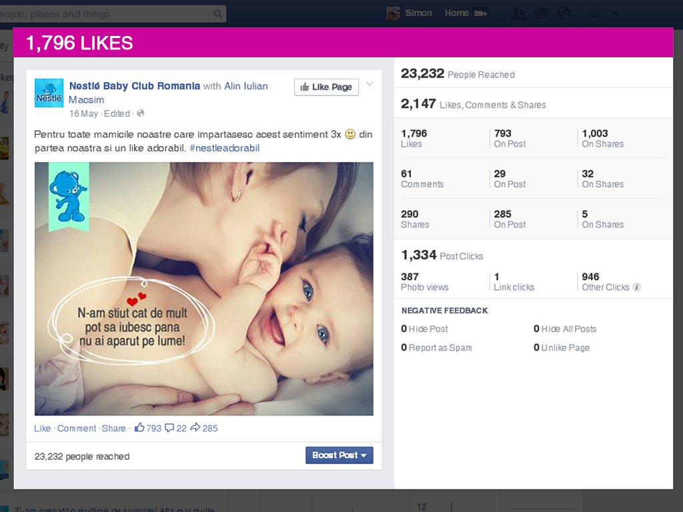Open Simon's profile picture icon
Image resolution: width=683 pixels, height=512 pixels.
pos(394,13)
